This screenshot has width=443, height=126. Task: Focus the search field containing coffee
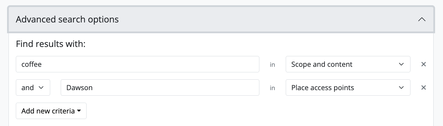click(137, 64)
